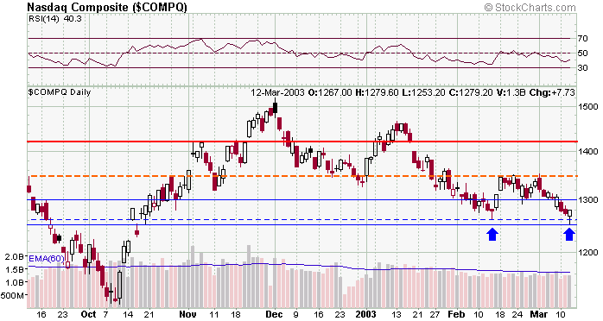The height and width of the screenshot is (321, 603).
Task: Select the "$COMPQ Daily" panel label
Action: point(60,92)
